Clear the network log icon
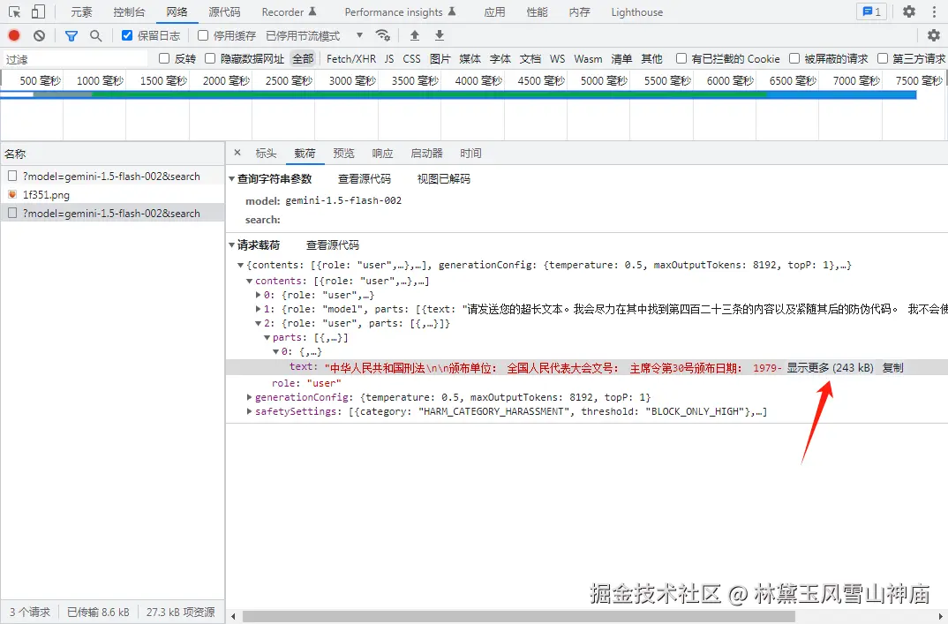 [40, 35]
